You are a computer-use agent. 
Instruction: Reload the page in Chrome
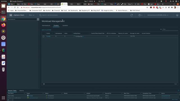[15, 7]
